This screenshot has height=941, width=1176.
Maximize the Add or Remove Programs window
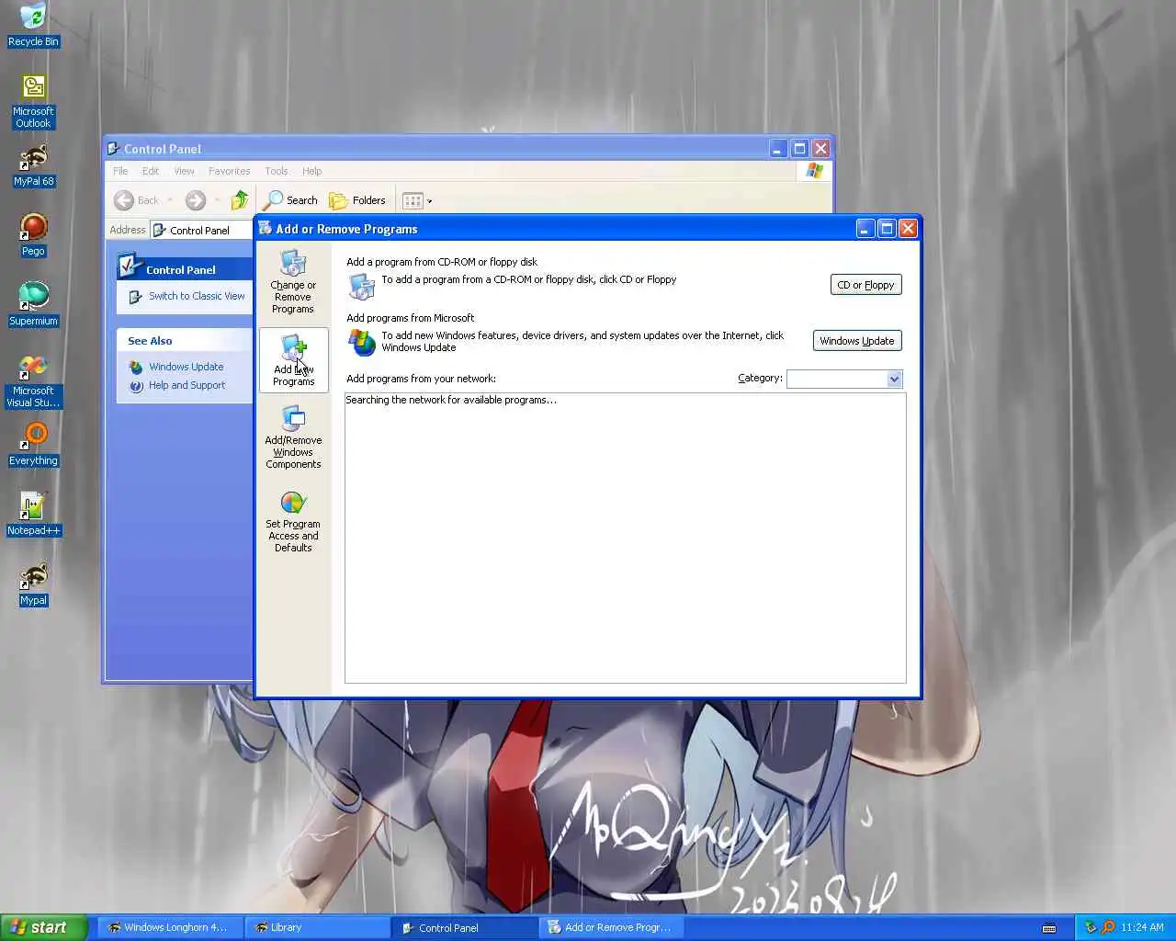[x=887, y=229]
